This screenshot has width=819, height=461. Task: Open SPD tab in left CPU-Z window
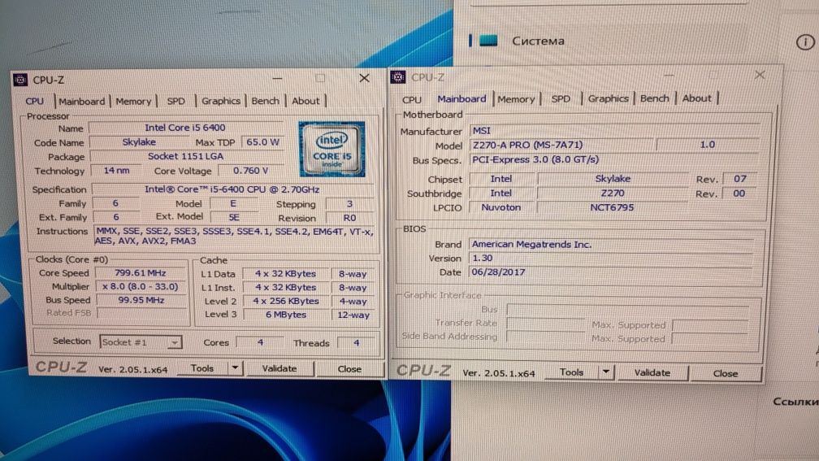[175, 102]
